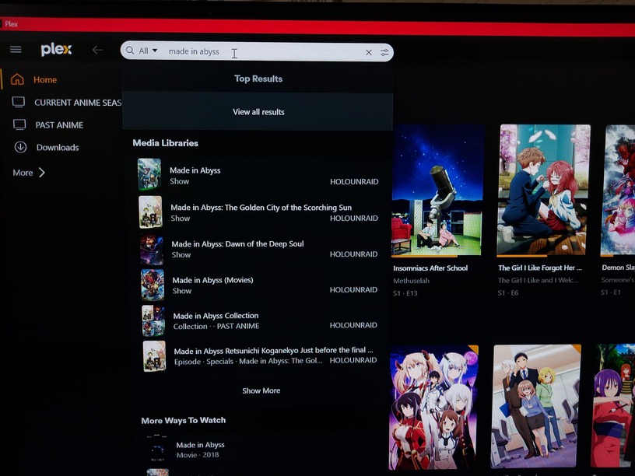Click the Plex logo
635x476 pixels.
56,49
